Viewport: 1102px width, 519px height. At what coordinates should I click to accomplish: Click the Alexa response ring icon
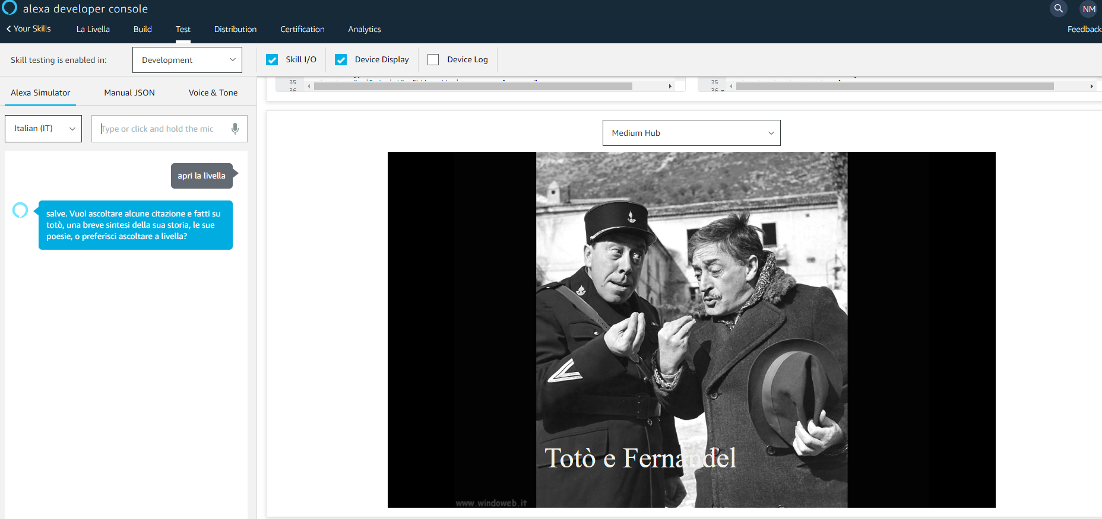(x=20, y=210)
